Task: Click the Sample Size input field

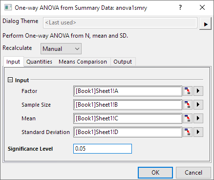Action: 128,105
